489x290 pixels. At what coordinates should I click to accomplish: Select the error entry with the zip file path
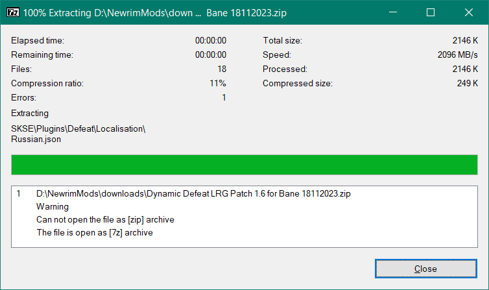point(193,193)
